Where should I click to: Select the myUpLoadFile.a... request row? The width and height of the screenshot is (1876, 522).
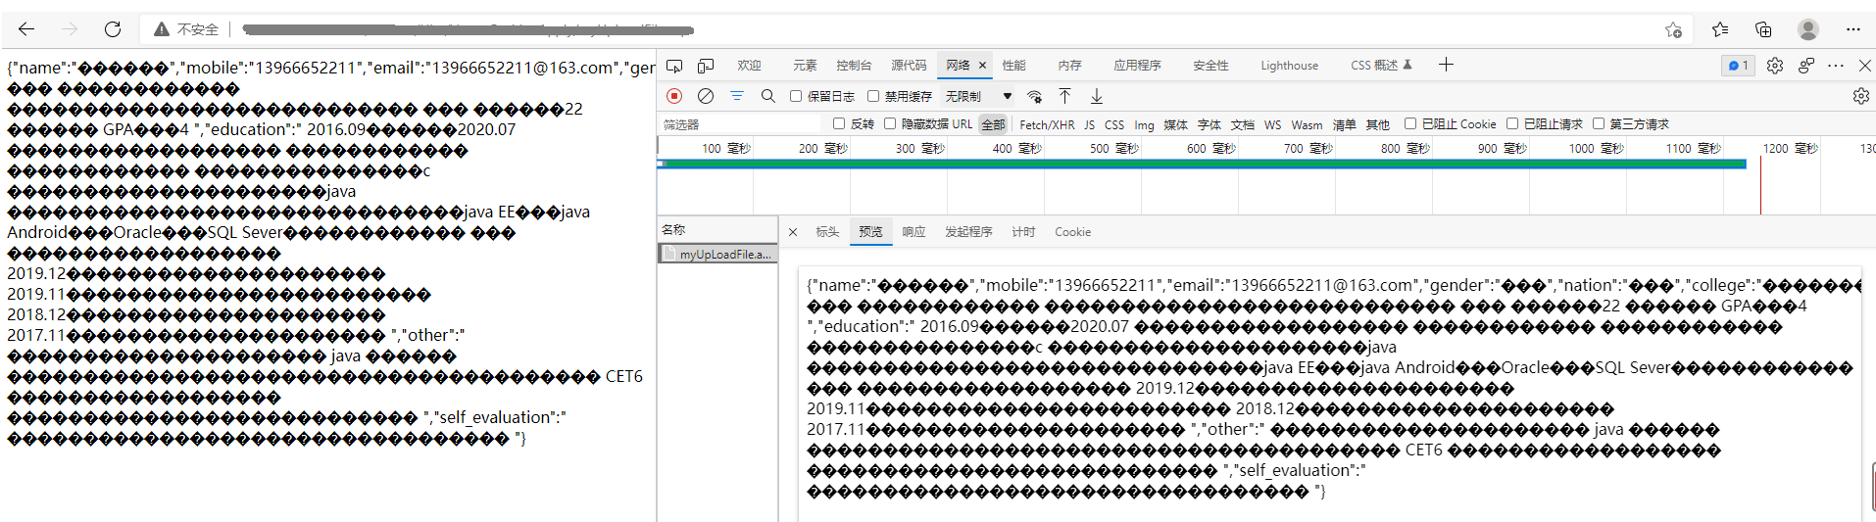pyautogui.click(x=717, y=254)
